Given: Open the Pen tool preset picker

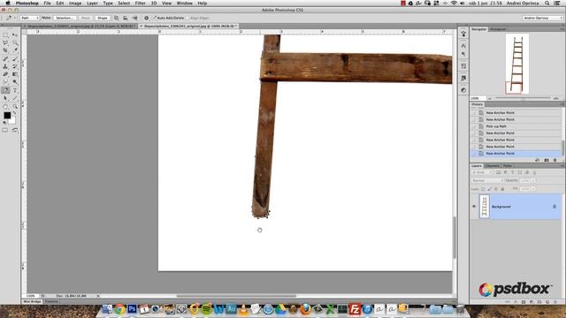Looking at the screenshot, I should pyautogui.click(x=10, y=18).
